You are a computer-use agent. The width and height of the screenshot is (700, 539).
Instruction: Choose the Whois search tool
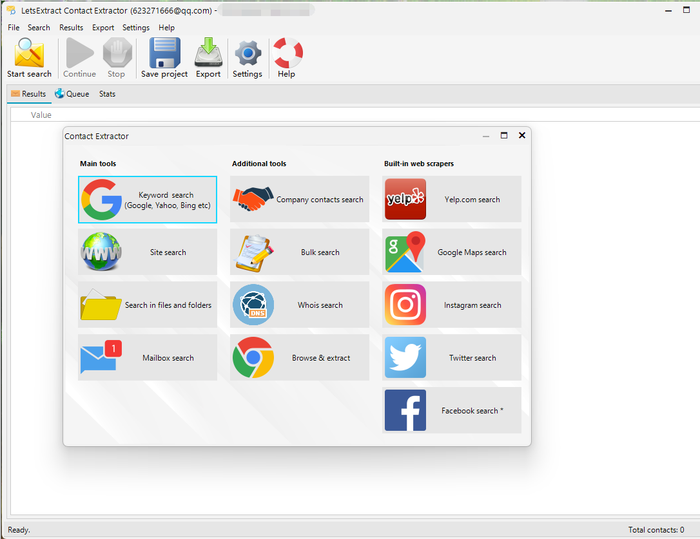pyautogui.click(x=300, y=305)
